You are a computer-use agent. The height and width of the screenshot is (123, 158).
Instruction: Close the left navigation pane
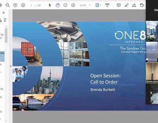pyautogui.click(x=3, y=13)
